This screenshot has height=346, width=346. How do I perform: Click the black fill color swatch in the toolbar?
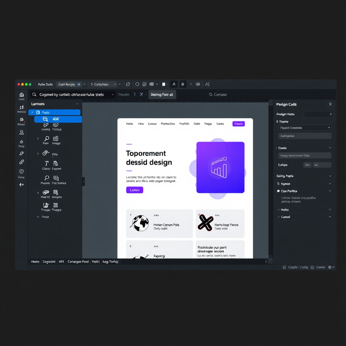(164, 84)
